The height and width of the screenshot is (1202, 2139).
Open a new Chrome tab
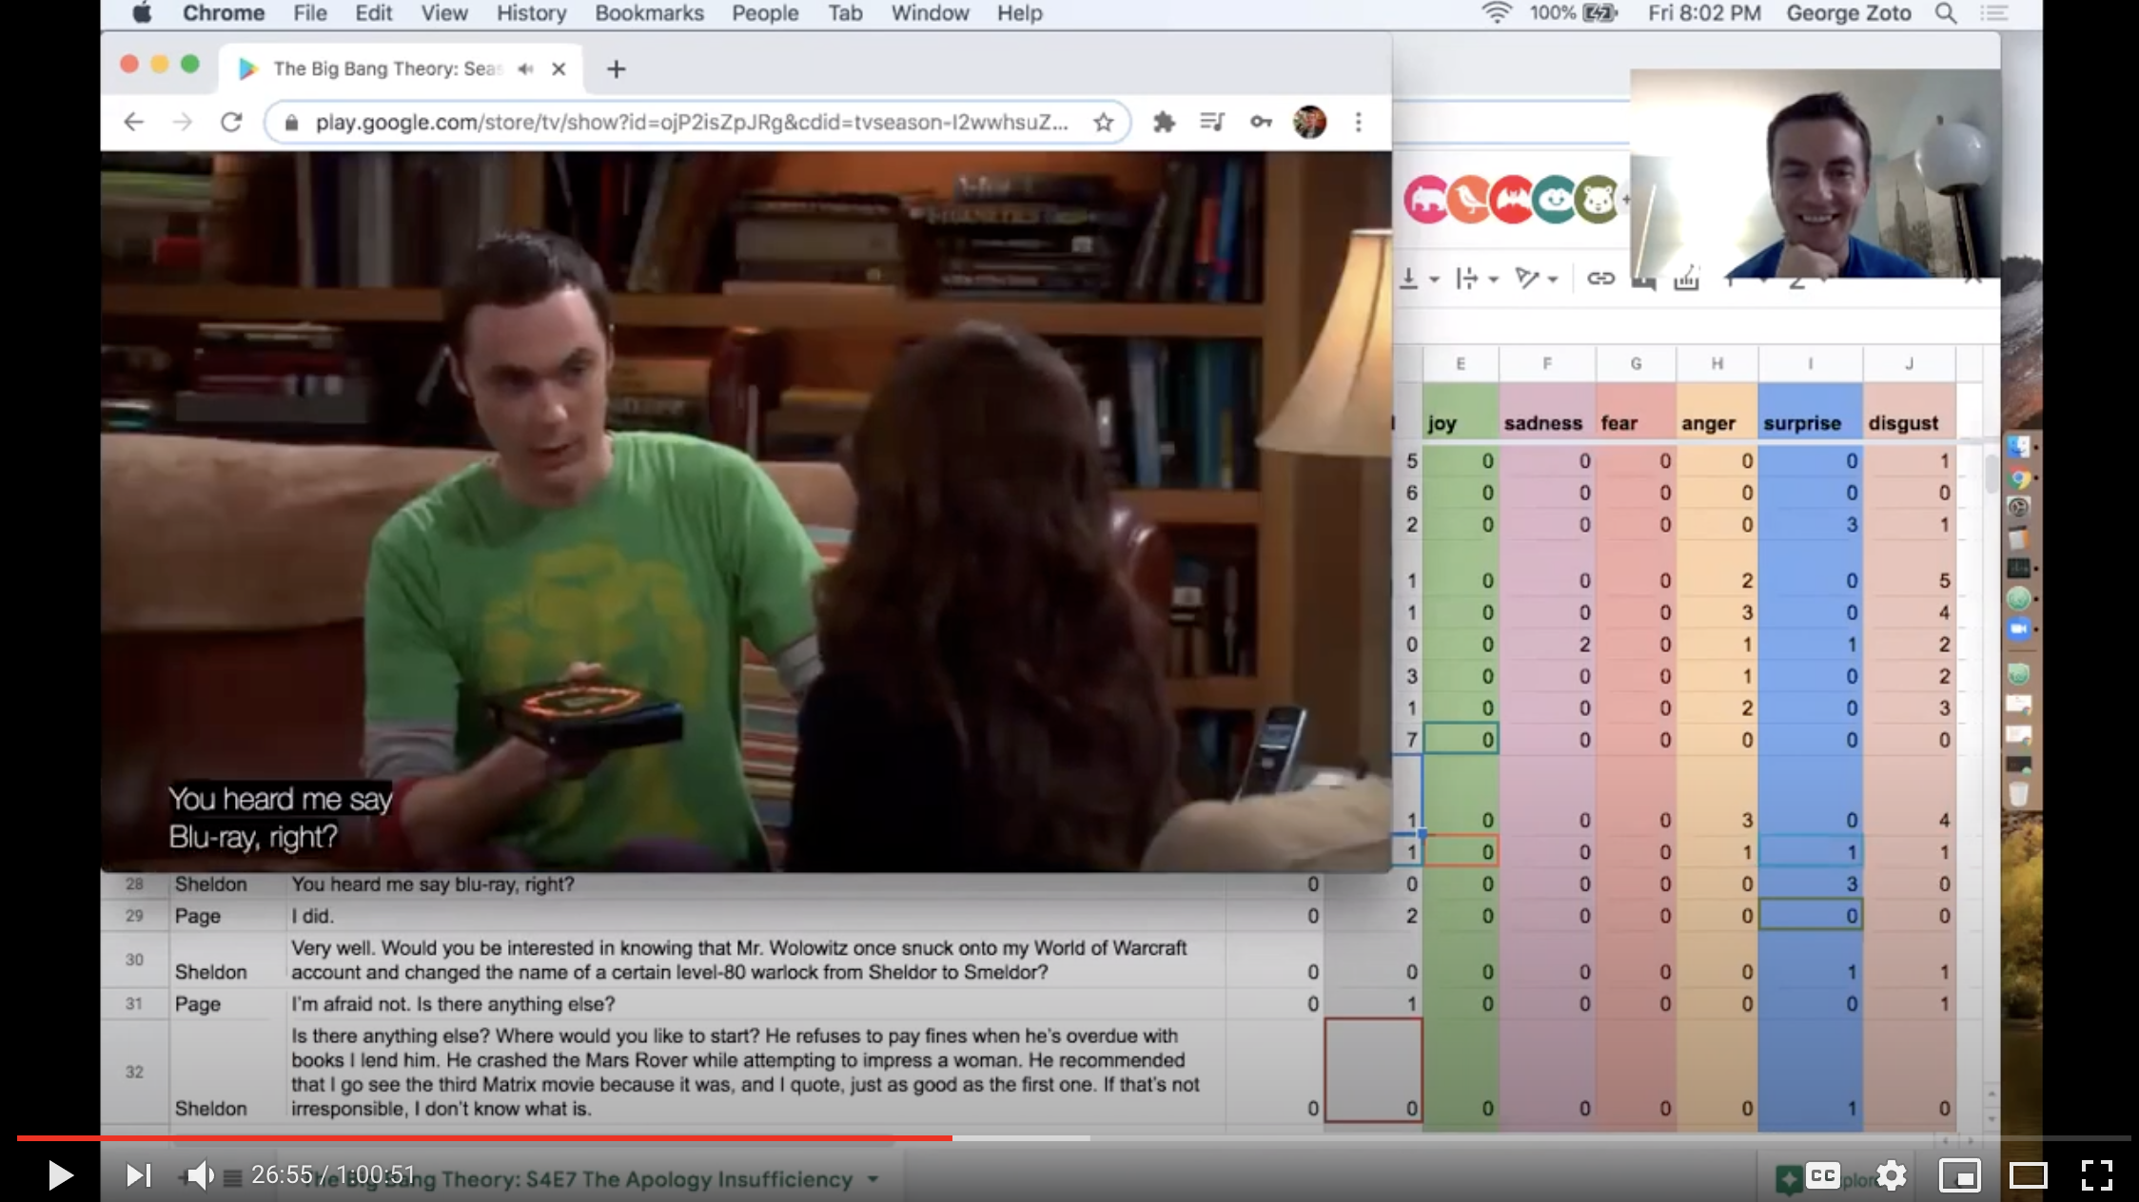(x=616, y=69)
